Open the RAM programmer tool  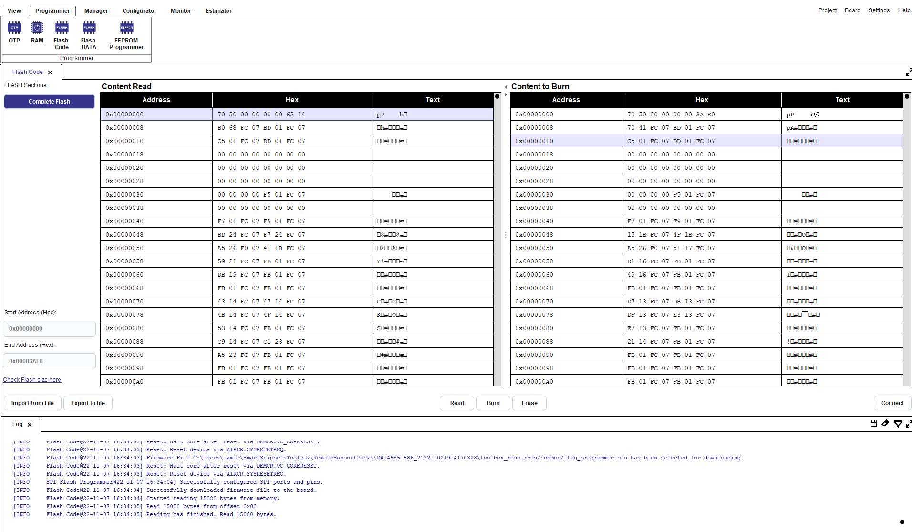(x=37, y=32)
